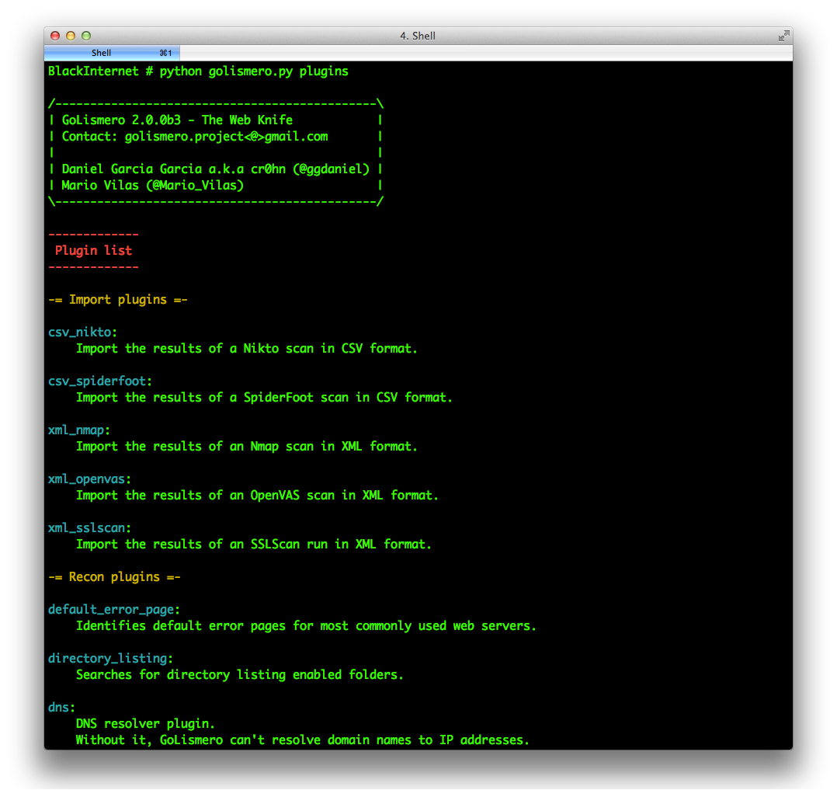Click the '4. Shell' window title
837x811 pixels.
point(418,36)
